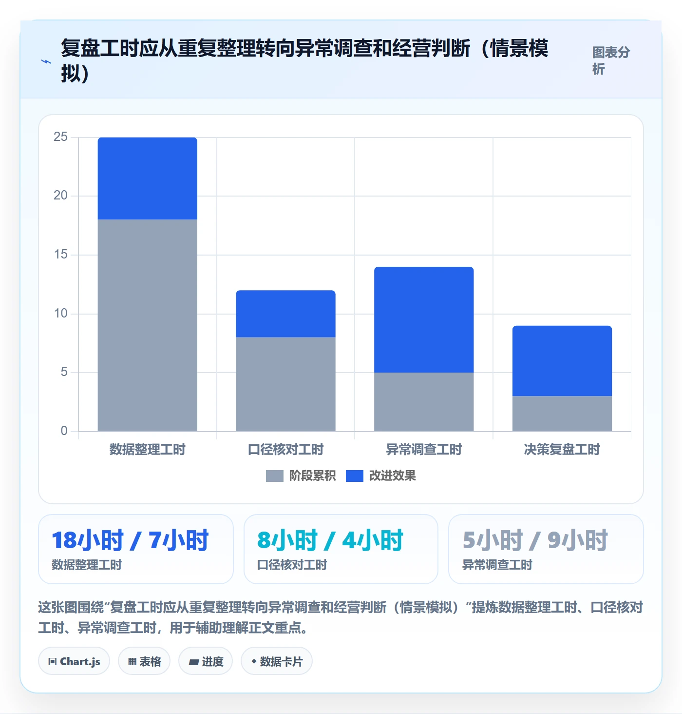Image resolution: width=682 pixels, height=714 pixels.
Task: Click the y-axis value 15
Action: click(60, 255)
